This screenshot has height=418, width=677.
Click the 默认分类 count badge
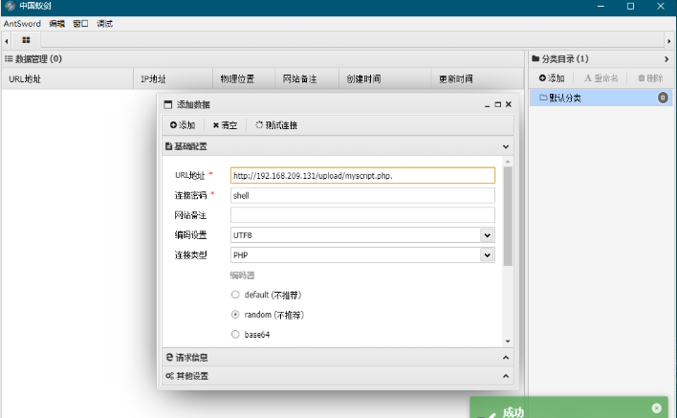[663, 98]
